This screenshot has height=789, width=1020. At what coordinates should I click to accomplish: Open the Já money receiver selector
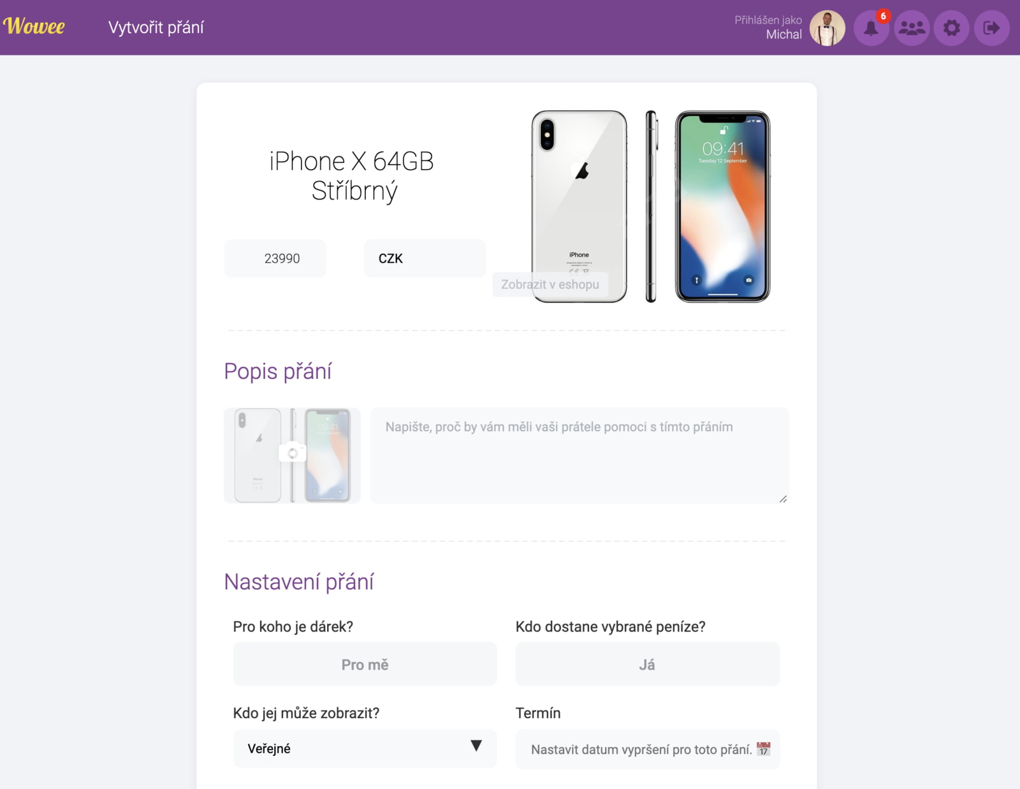point(647,665)
